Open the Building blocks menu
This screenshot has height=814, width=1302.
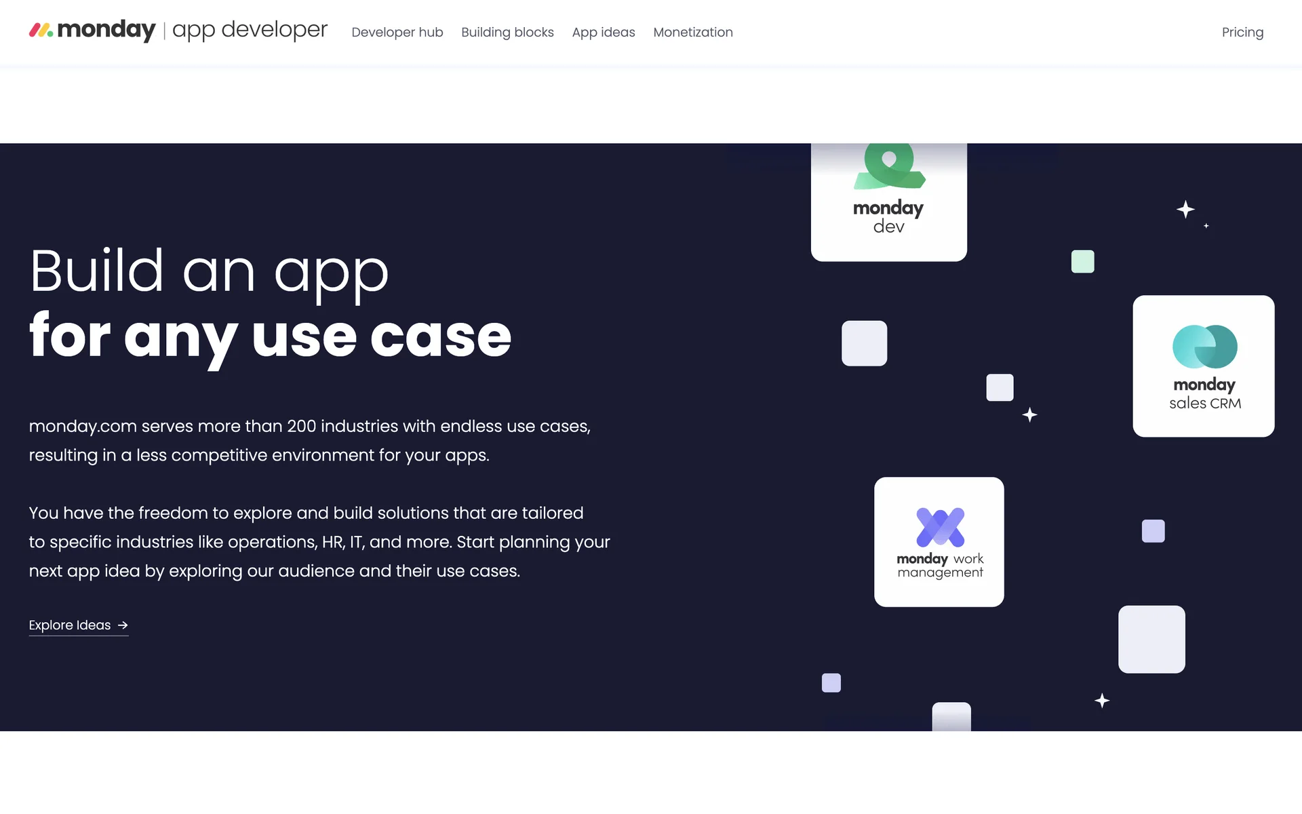pyautogui.click(x=507, y=32)
